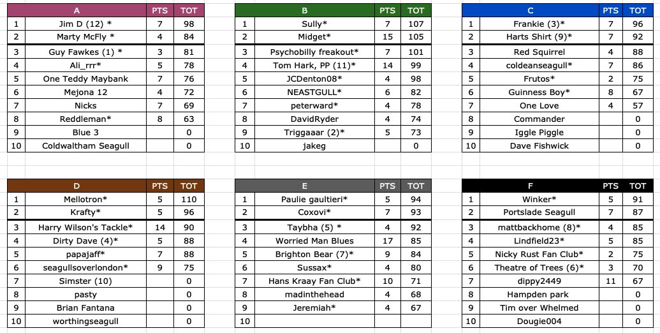Select the grey group E header cell
Screen dimensions: 660x333
pos(305,186)
